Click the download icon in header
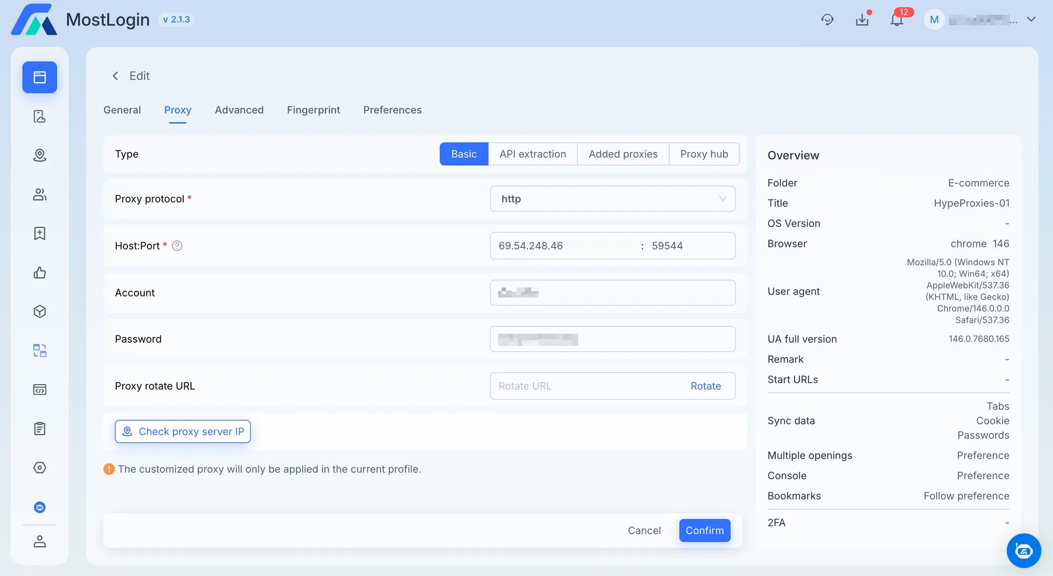 pyautogui.click(x=862, y=20)
